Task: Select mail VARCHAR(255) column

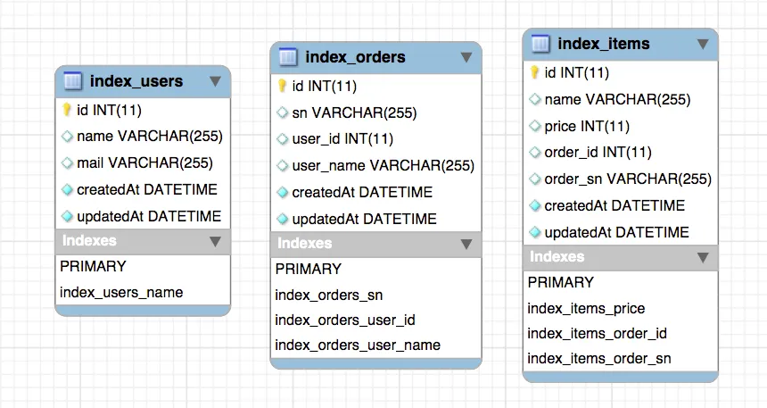Action: (x=143, y=162)
